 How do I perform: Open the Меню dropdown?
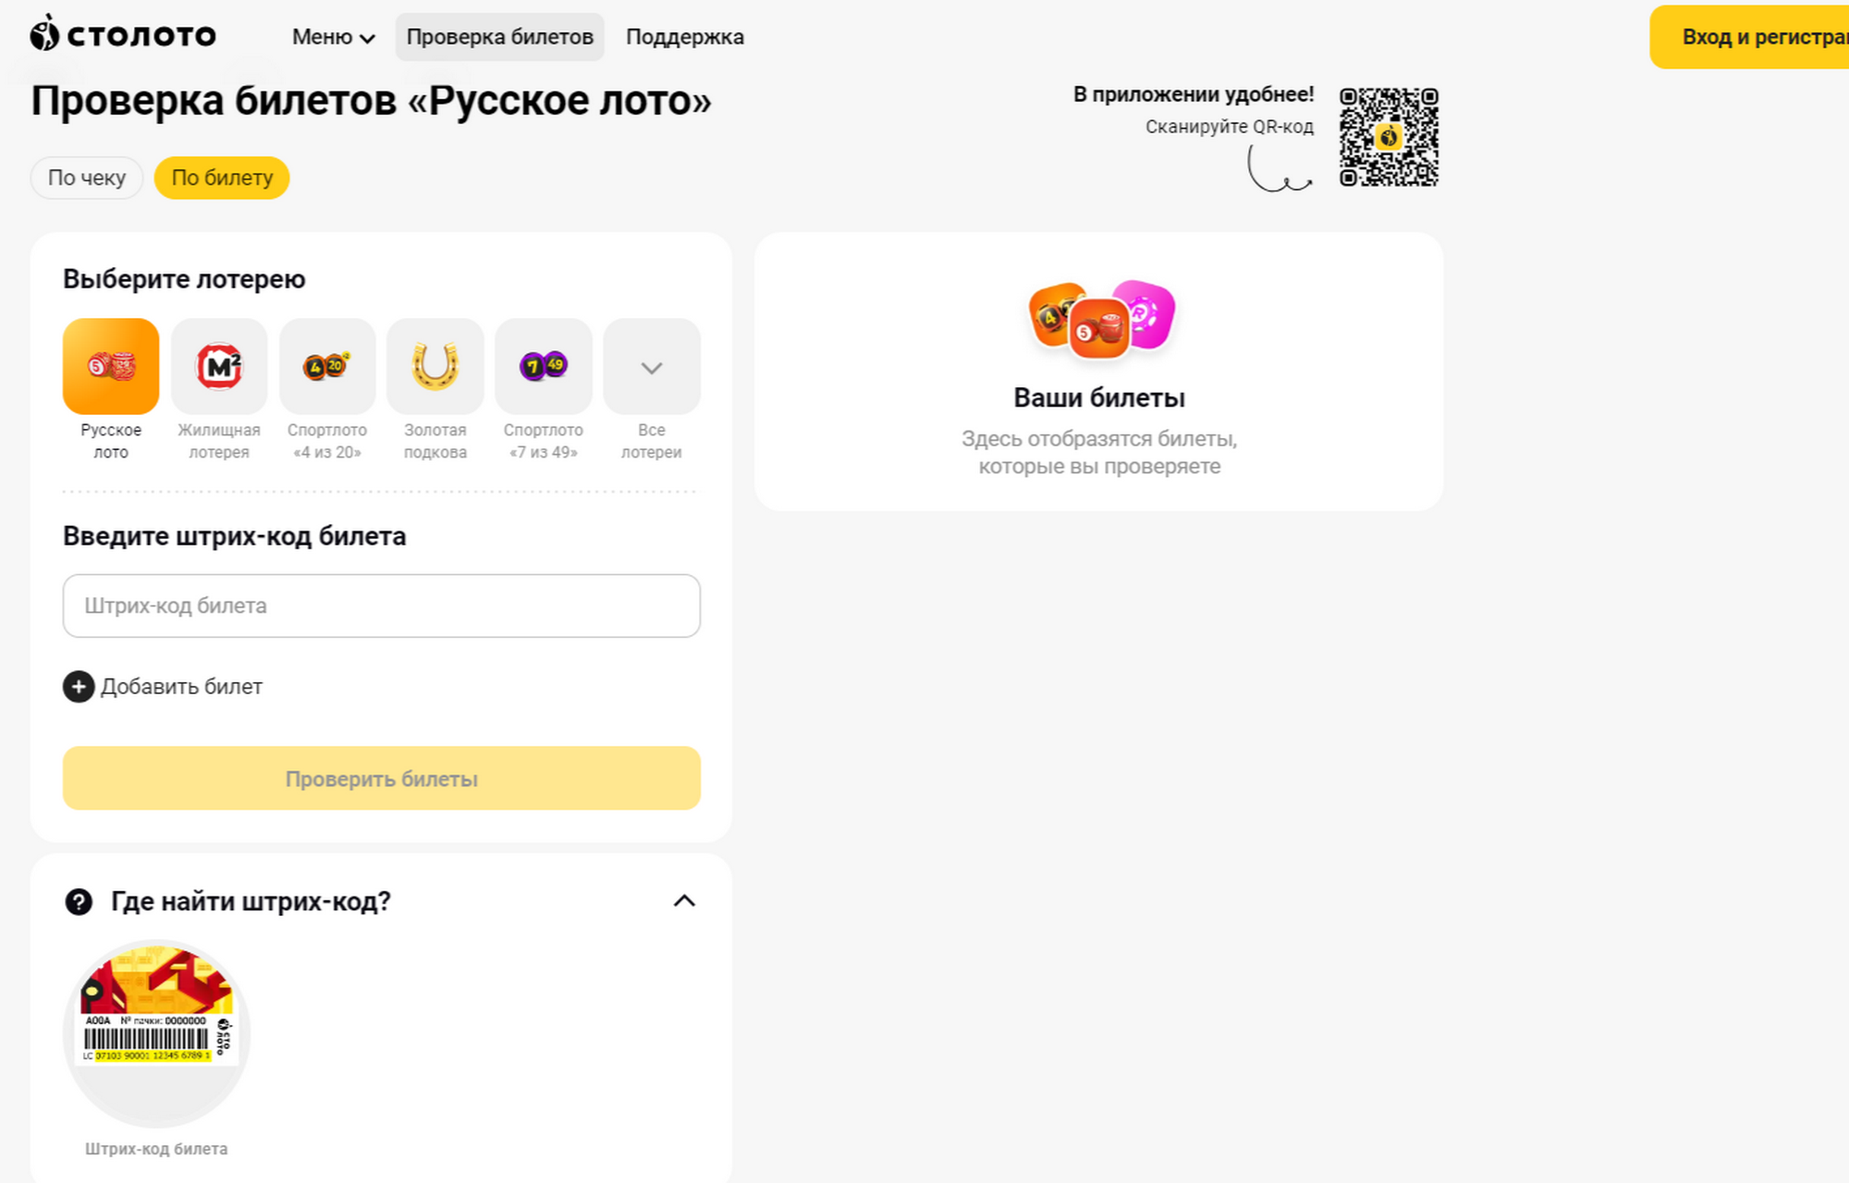pos(333,37)
